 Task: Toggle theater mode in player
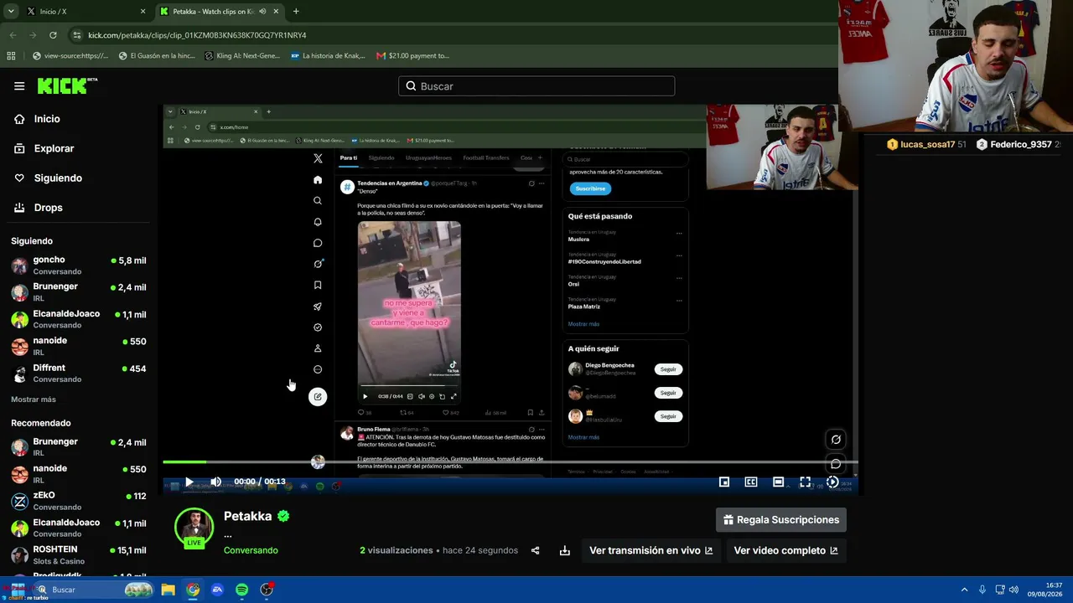[x=778, y=482]
